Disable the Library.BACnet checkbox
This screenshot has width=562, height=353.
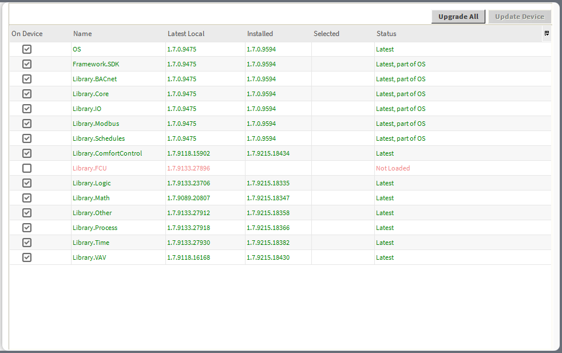coord(26,78)
